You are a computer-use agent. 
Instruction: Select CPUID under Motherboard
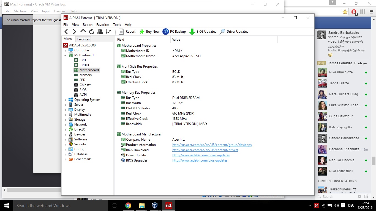tap(84, 65)
